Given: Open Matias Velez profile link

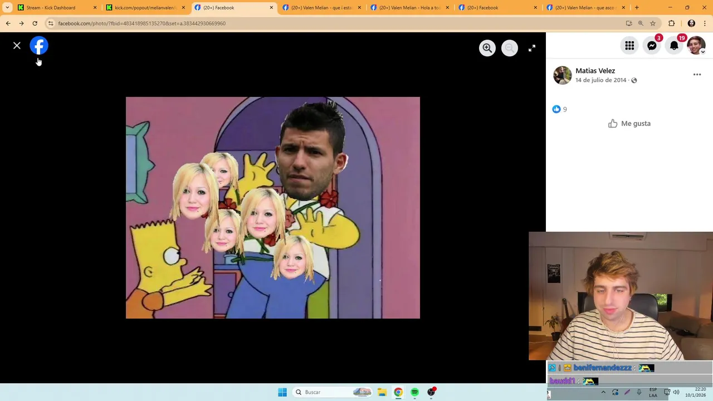Looking at the screenshot, I should pyautogui.click(x=595, y=71).
